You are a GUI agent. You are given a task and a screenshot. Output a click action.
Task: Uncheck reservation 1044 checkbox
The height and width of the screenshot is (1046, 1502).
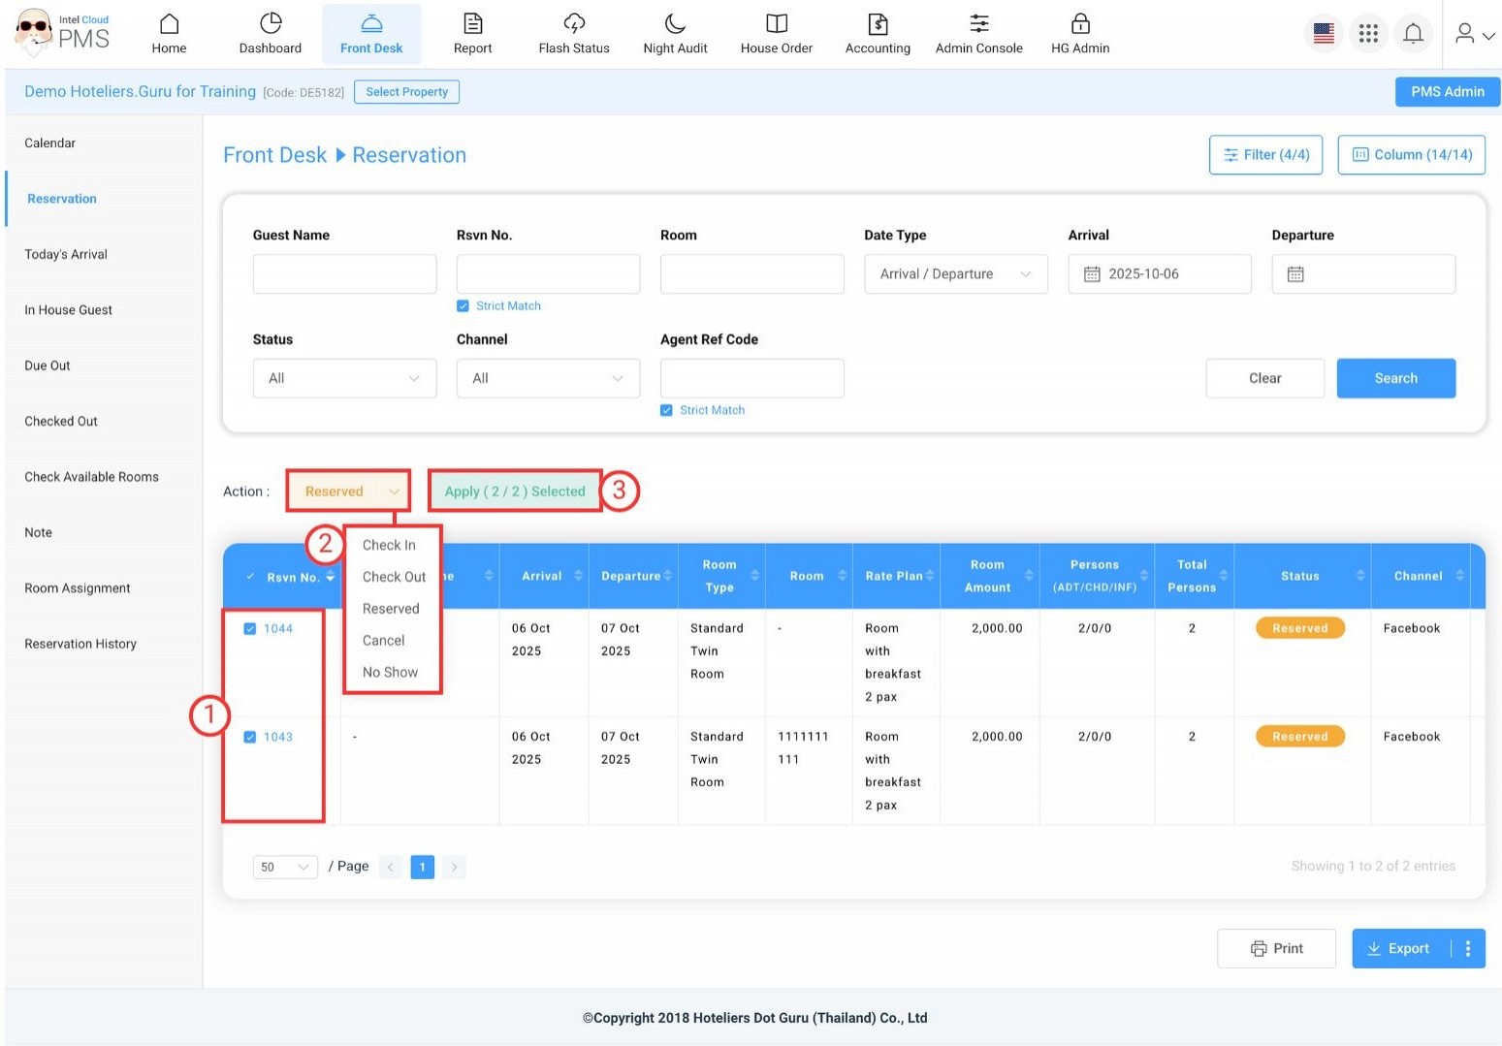pos(250,629)
